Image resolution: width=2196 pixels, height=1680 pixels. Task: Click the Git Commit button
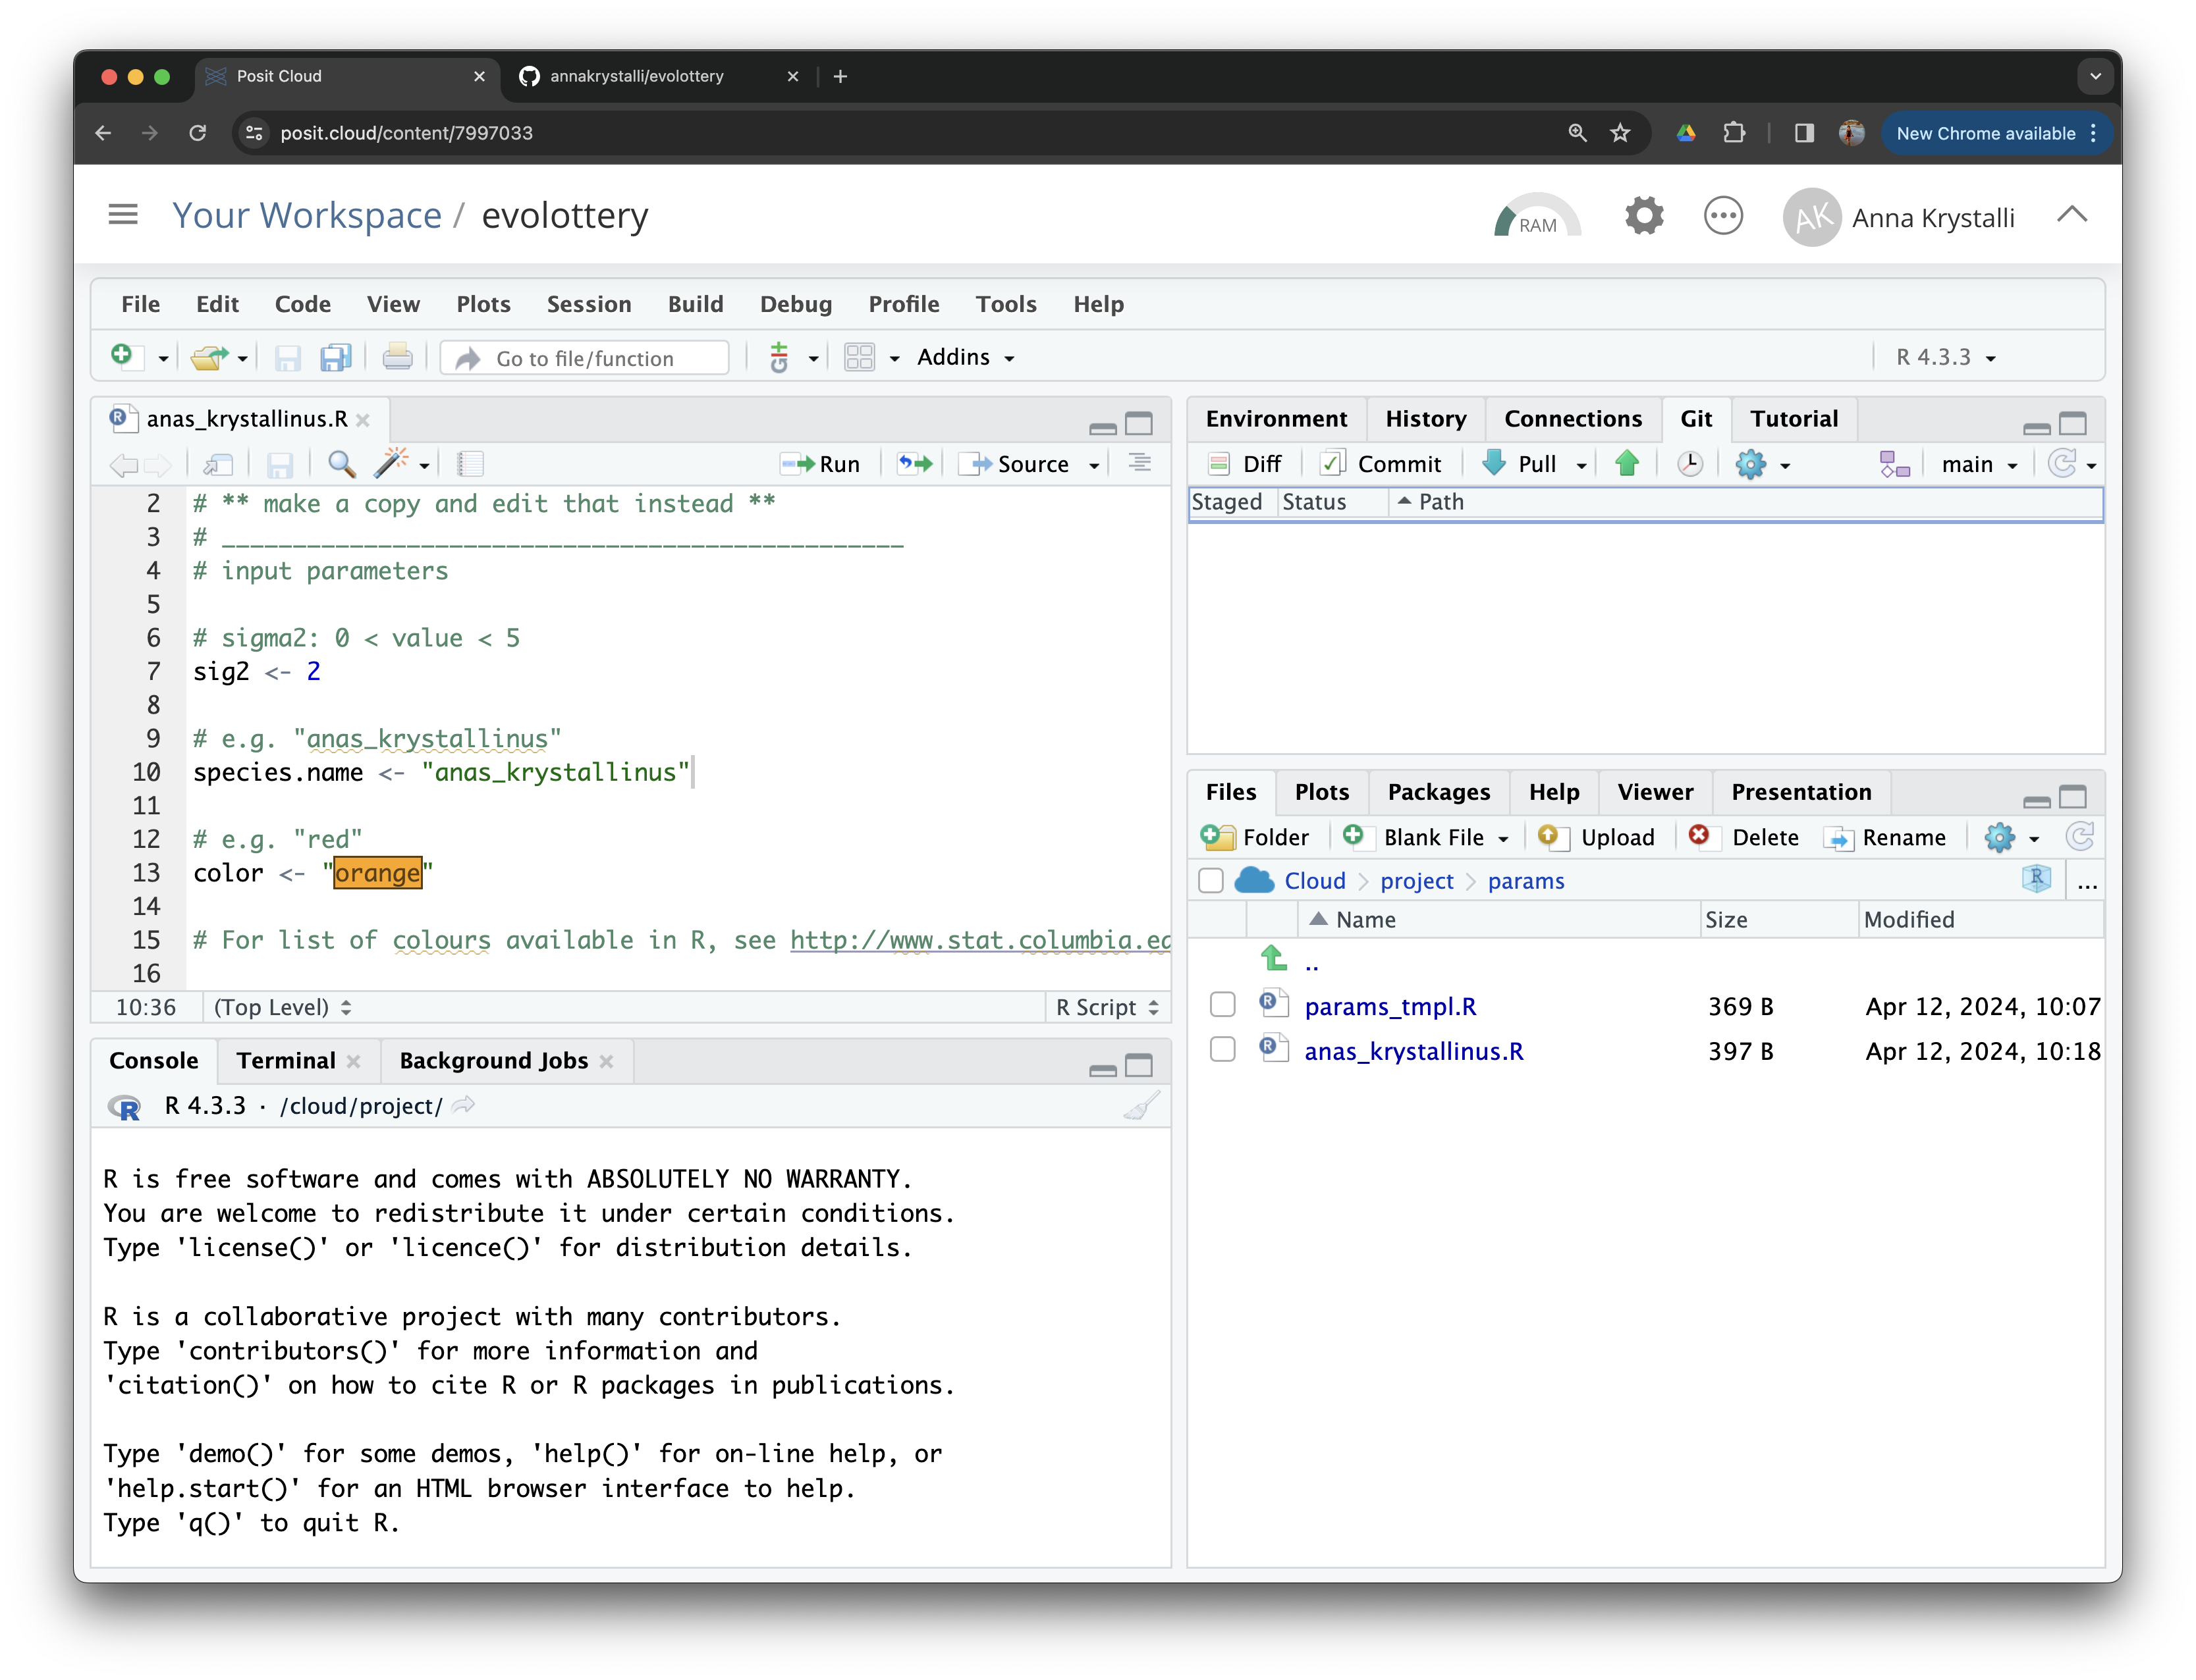click(1381, 464)
